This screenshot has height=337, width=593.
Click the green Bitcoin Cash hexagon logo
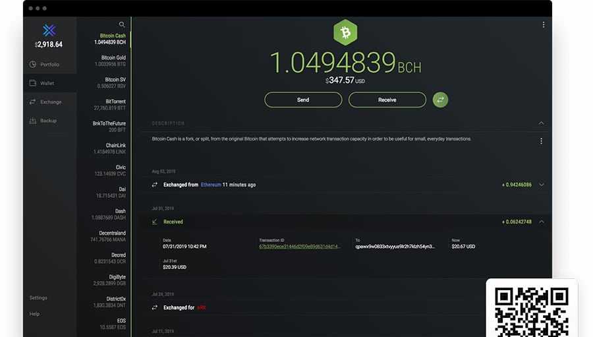click(x=345, y=32)
